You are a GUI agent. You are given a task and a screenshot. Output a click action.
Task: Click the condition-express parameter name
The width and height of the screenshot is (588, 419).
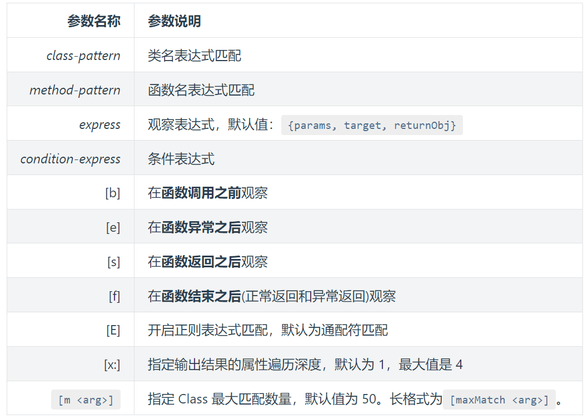coord(71,159)
